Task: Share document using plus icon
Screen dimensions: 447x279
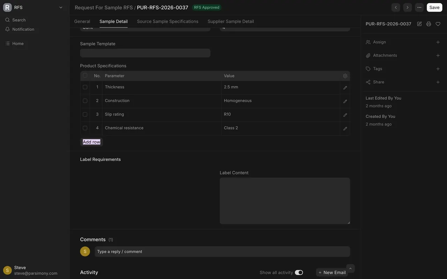Action: pos(438,82)
